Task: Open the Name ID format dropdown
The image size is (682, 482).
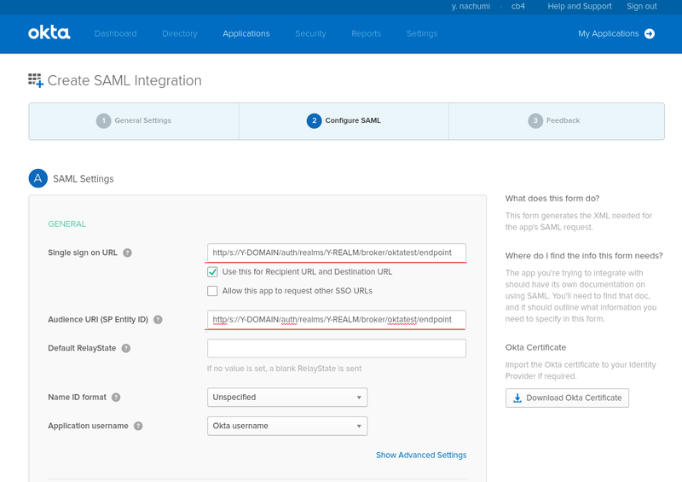Action: pyautogui.click(x=287, y=397)
